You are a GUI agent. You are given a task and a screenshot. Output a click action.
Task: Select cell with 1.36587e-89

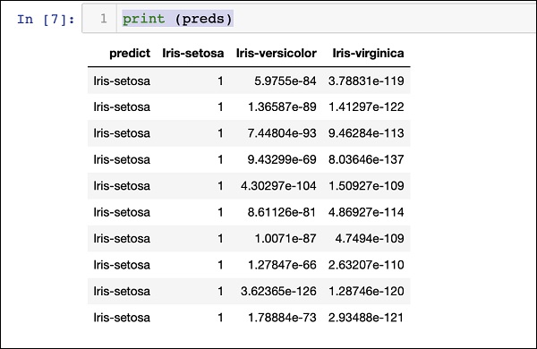pos(282,106)
